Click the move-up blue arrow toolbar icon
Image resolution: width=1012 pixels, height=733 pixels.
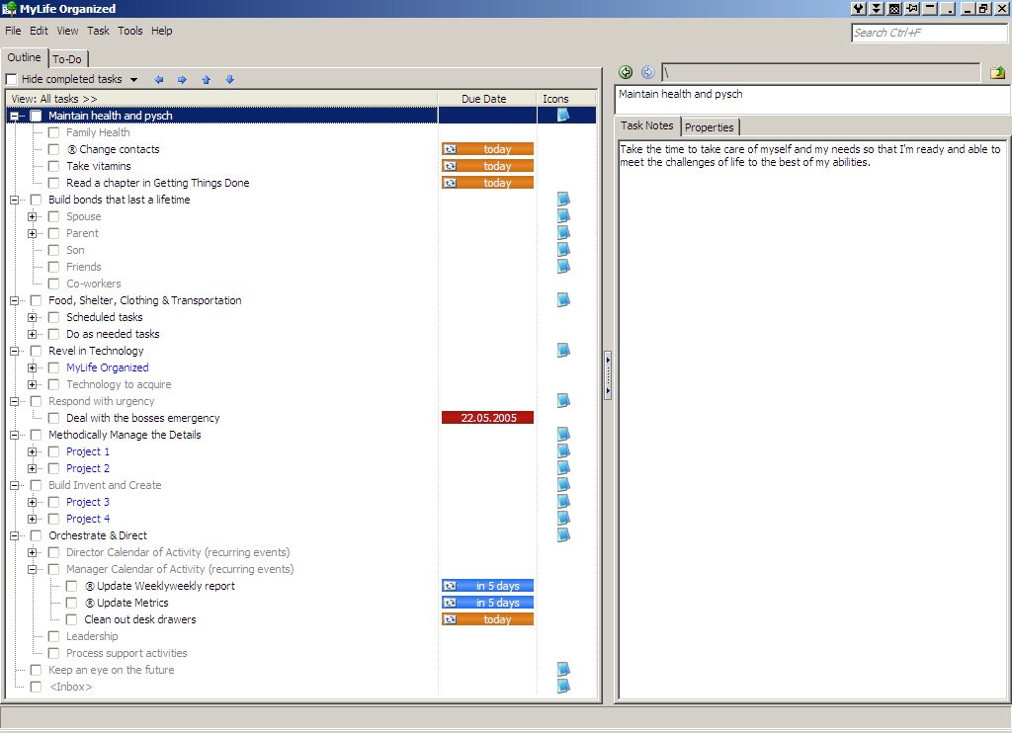[206, 79]
